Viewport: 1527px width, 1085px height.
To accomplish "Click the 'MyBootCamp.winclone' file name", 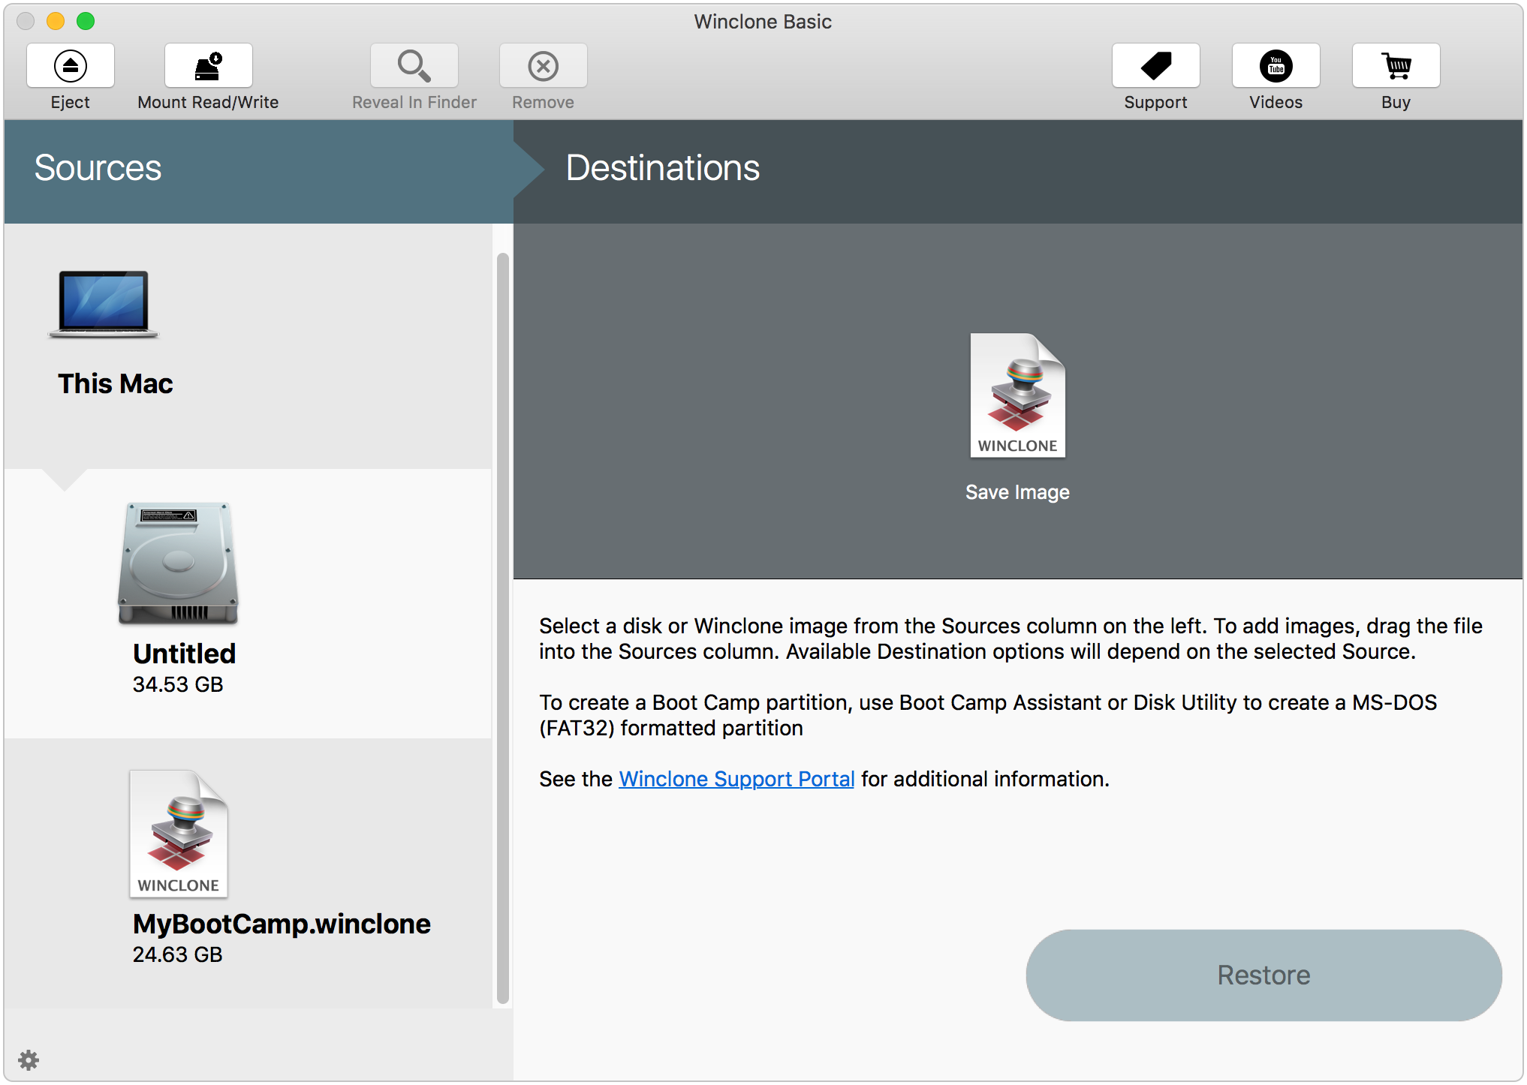I will [282, 924].
